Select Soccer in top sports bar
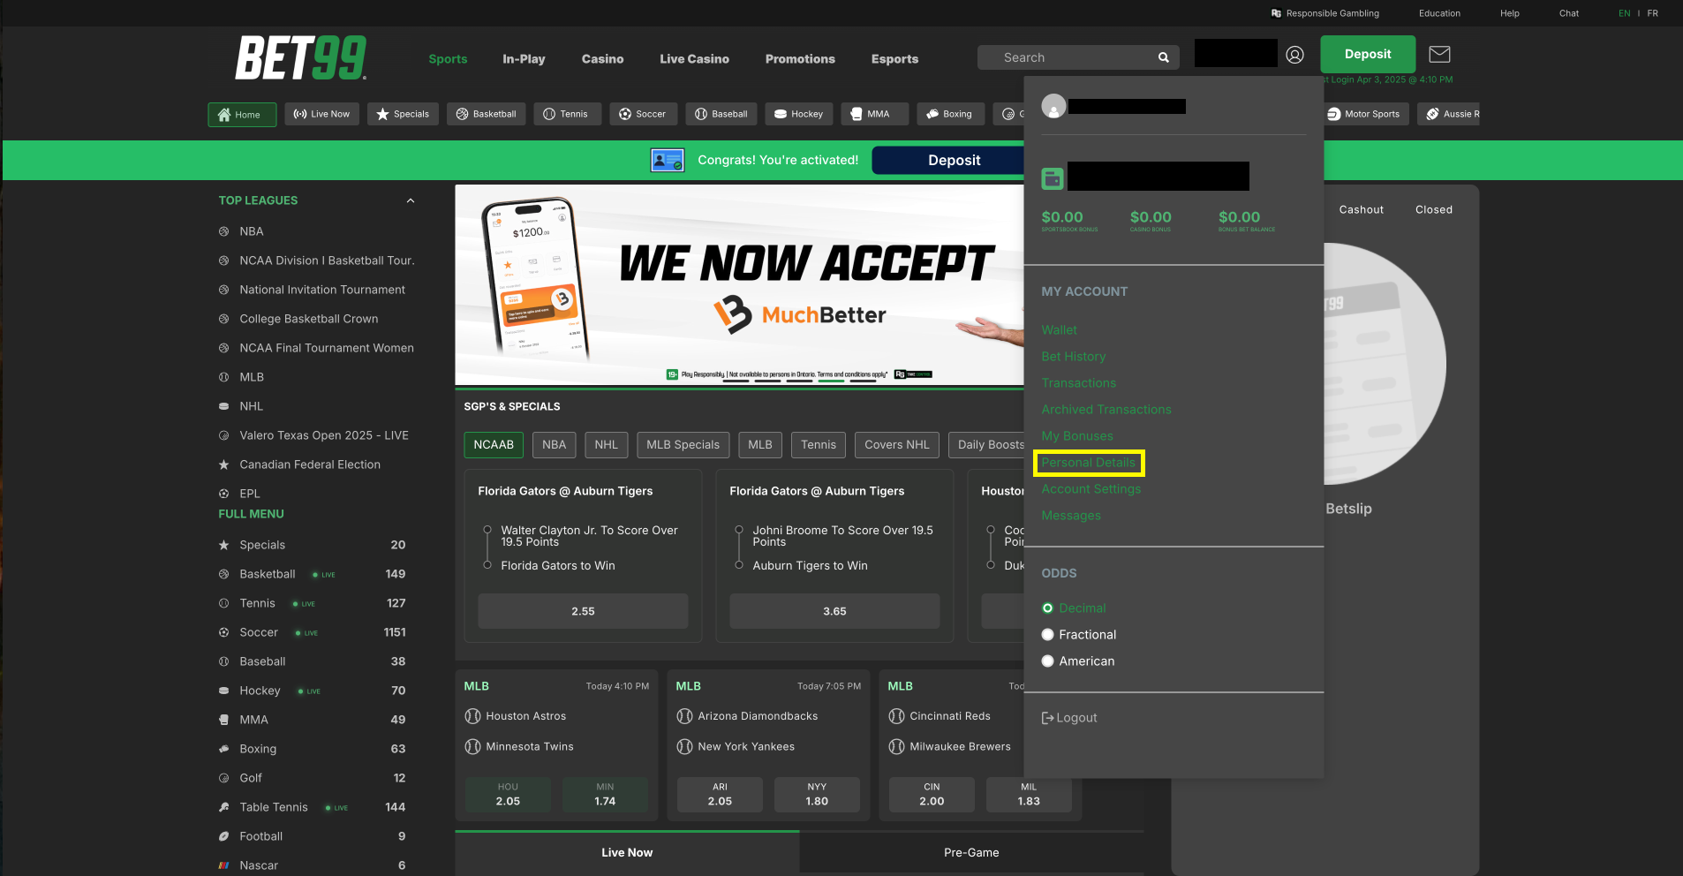This screenshot has width=1683, height=876. tap(644, 114)
